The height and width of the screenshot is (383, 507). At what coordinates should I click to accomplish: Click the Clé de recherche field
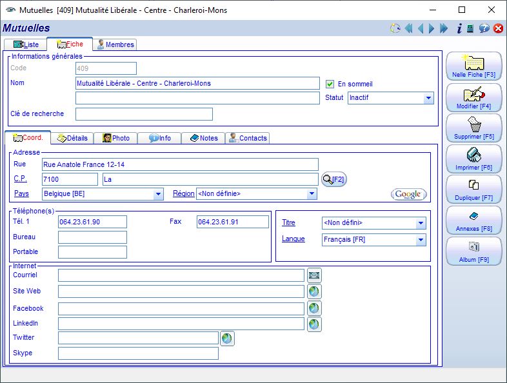pyautogui.click(x=144, y=114)
